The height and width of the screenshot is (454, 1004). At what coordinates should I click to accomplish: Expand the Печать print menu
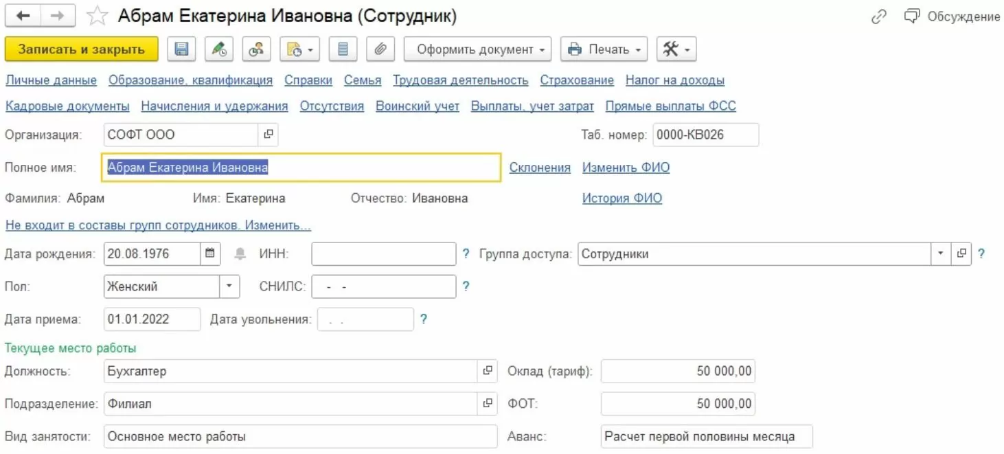604,49
